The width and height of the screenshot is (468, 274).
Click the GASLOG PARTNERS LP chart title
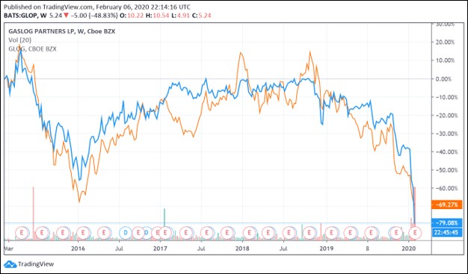pyautogui.click(x=61, y=31)
